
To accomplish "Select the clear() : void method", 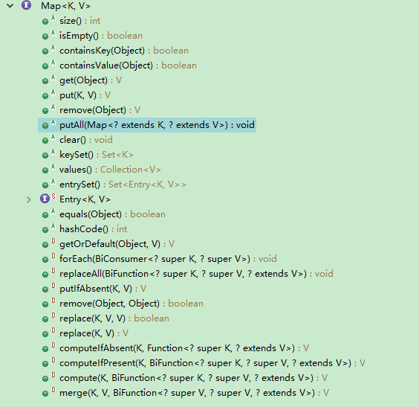I will click(85, 140).
